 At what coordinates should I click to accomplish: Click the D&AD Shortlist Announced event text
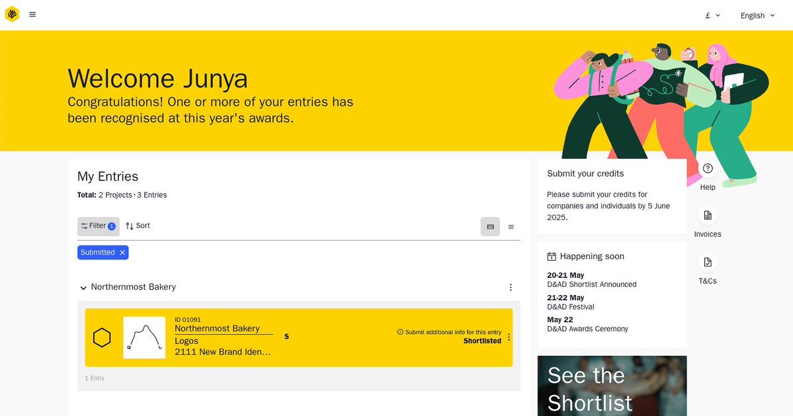tap(592, 284)
